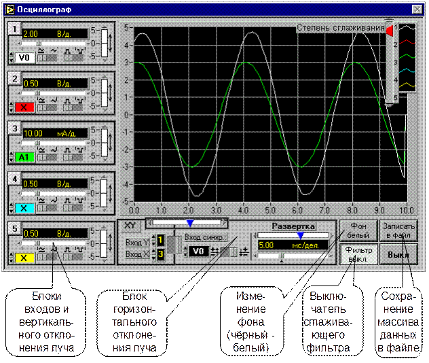Click inverted pulse icon on channel 4
Viewport: 429px width, 363px height.
pos(81,198)
